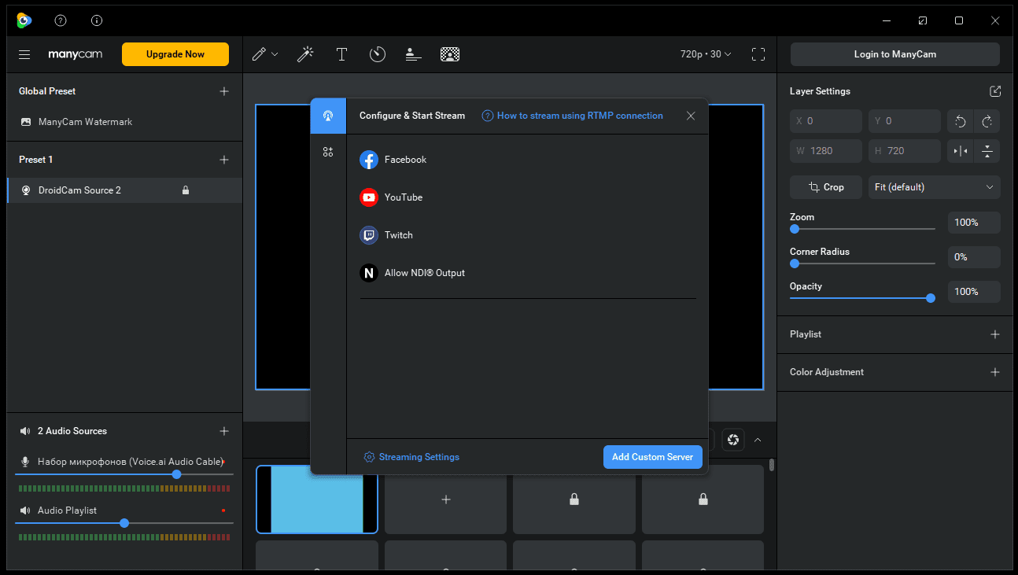Close the Configure & Start Stream dialog

point(691,116)
